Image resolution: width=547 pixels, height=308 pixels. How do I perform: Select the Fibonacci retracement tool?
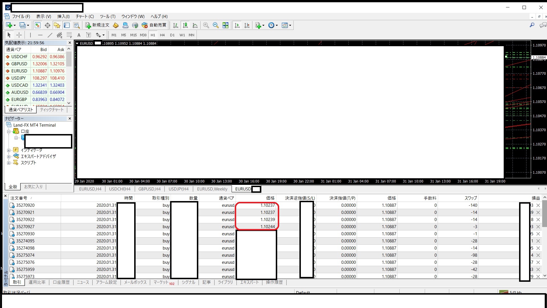click(x=69, y=35)
